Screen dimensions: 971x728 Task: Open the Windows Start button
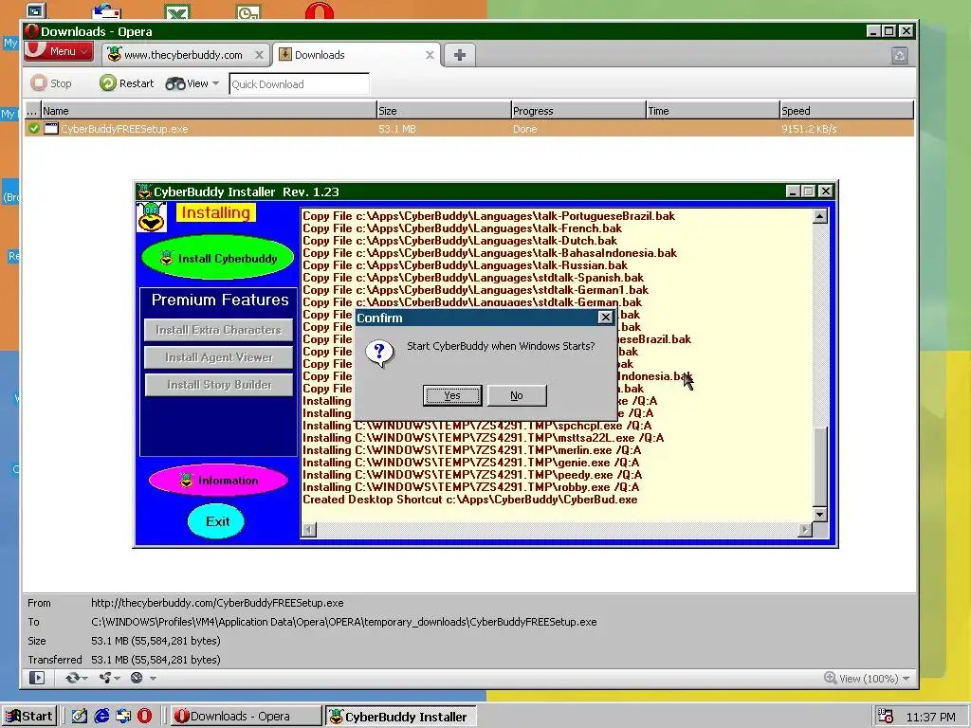pos(29,717)
